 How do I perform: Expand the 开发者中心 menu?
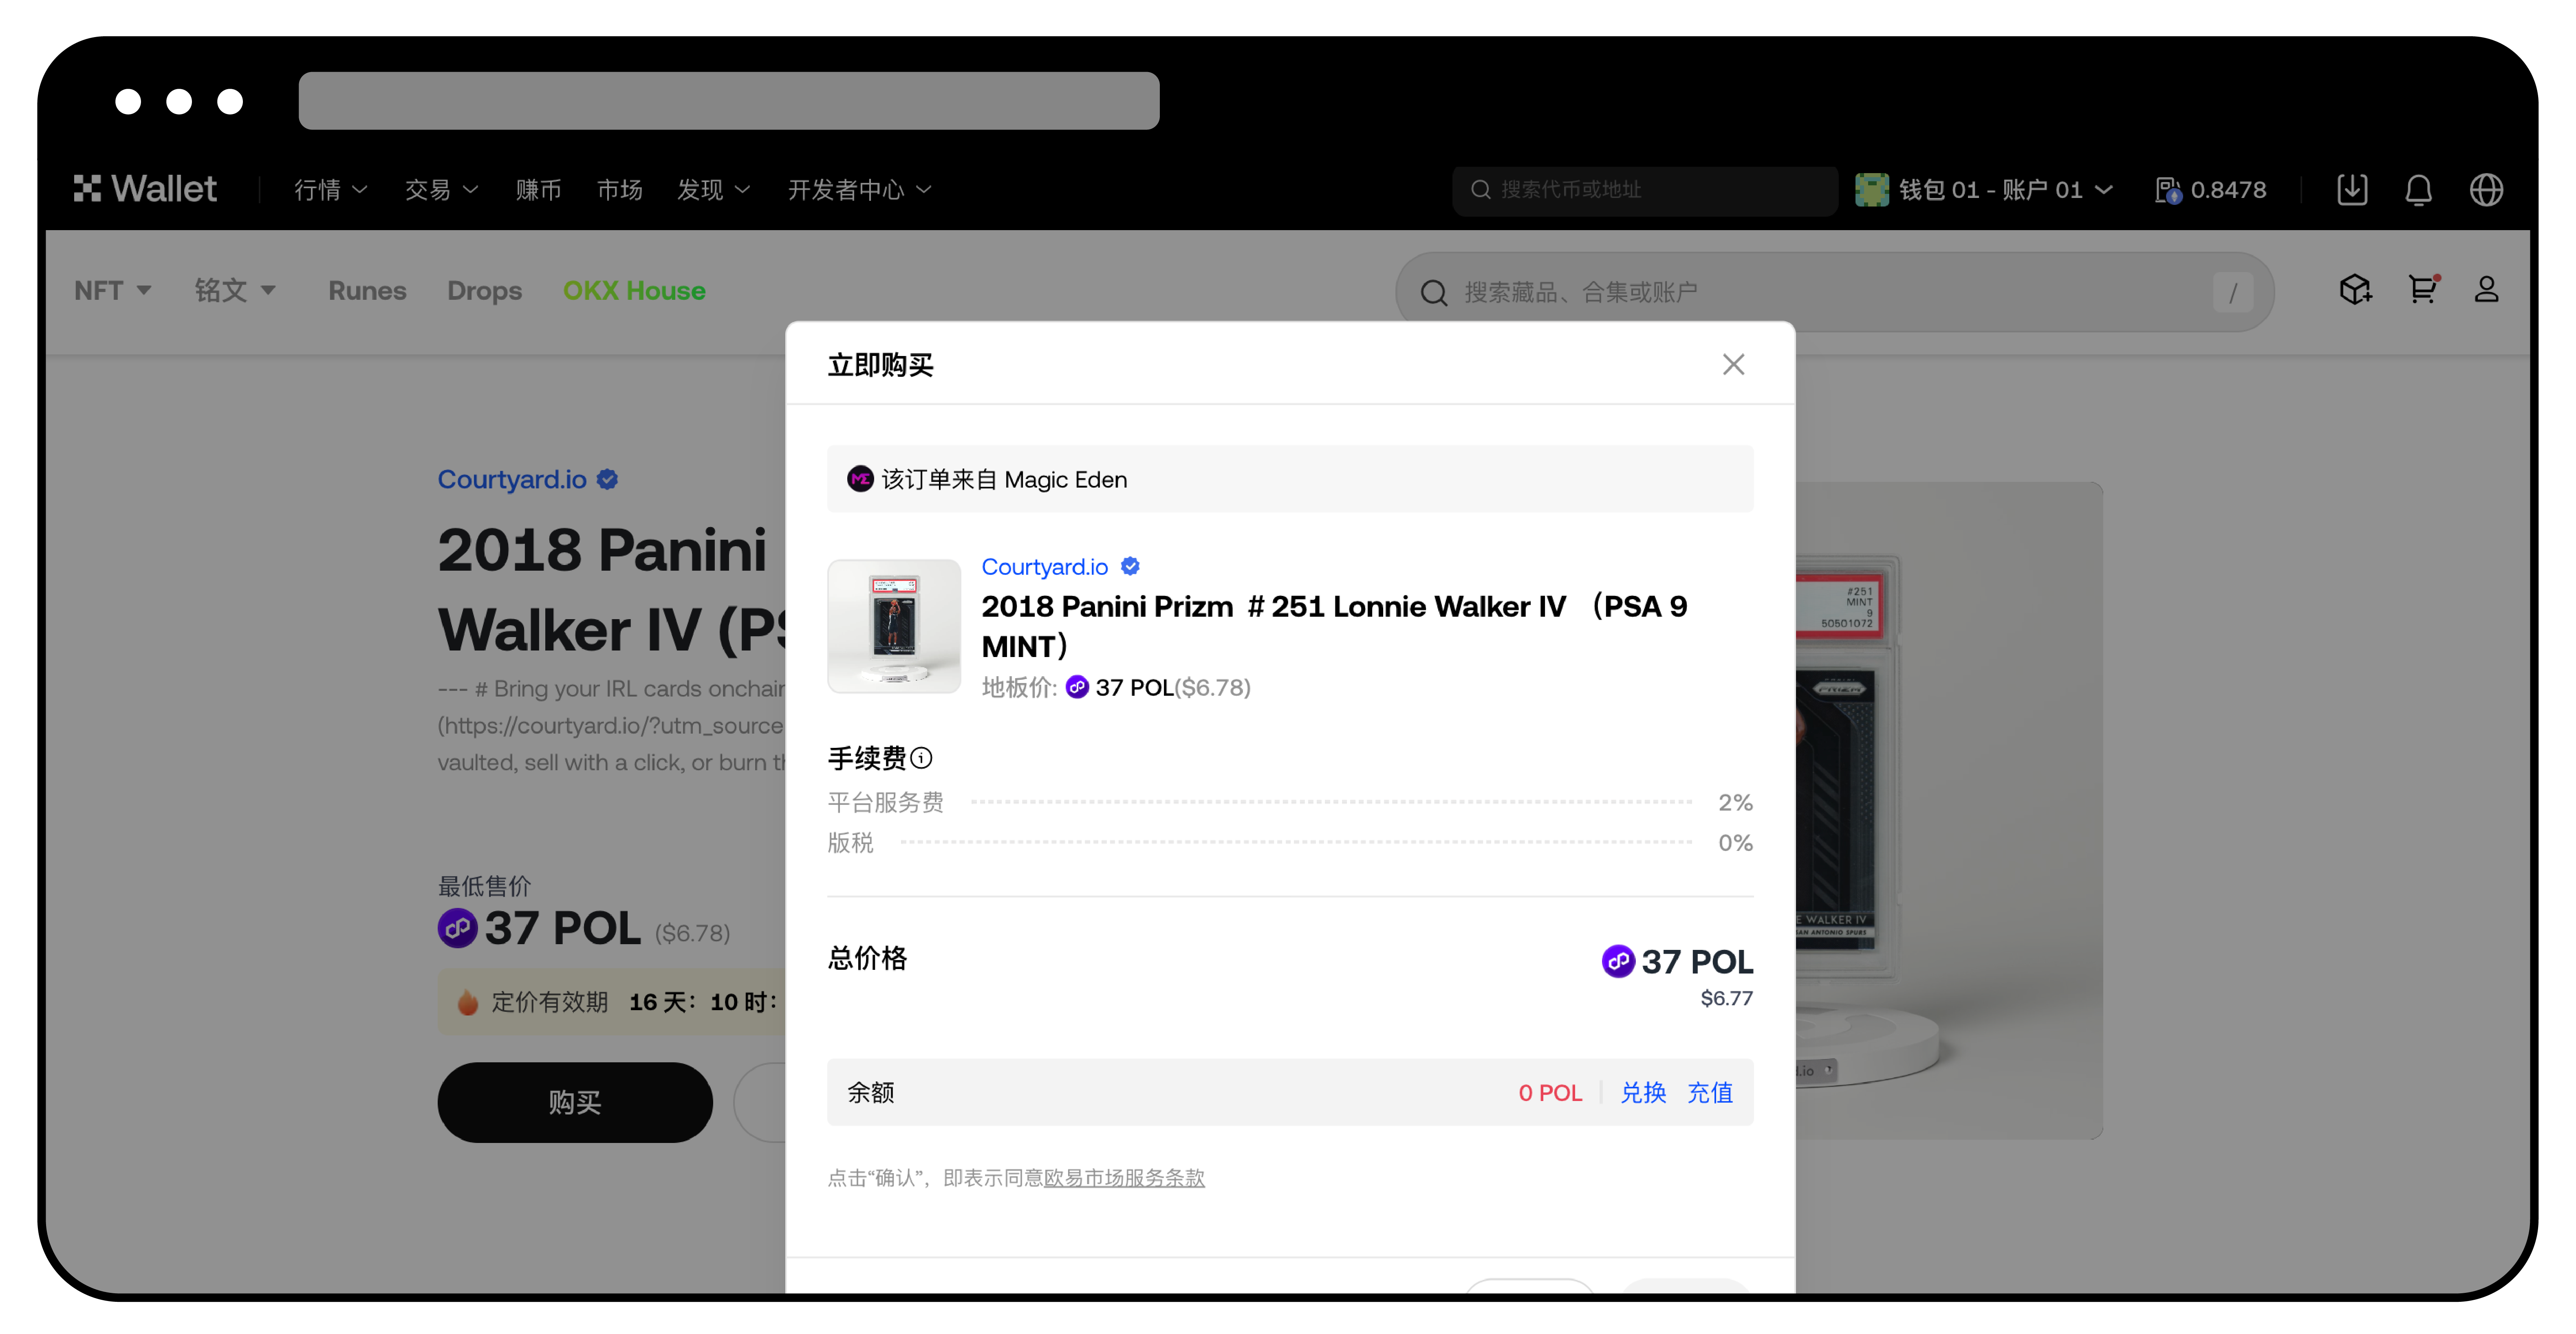859,190
